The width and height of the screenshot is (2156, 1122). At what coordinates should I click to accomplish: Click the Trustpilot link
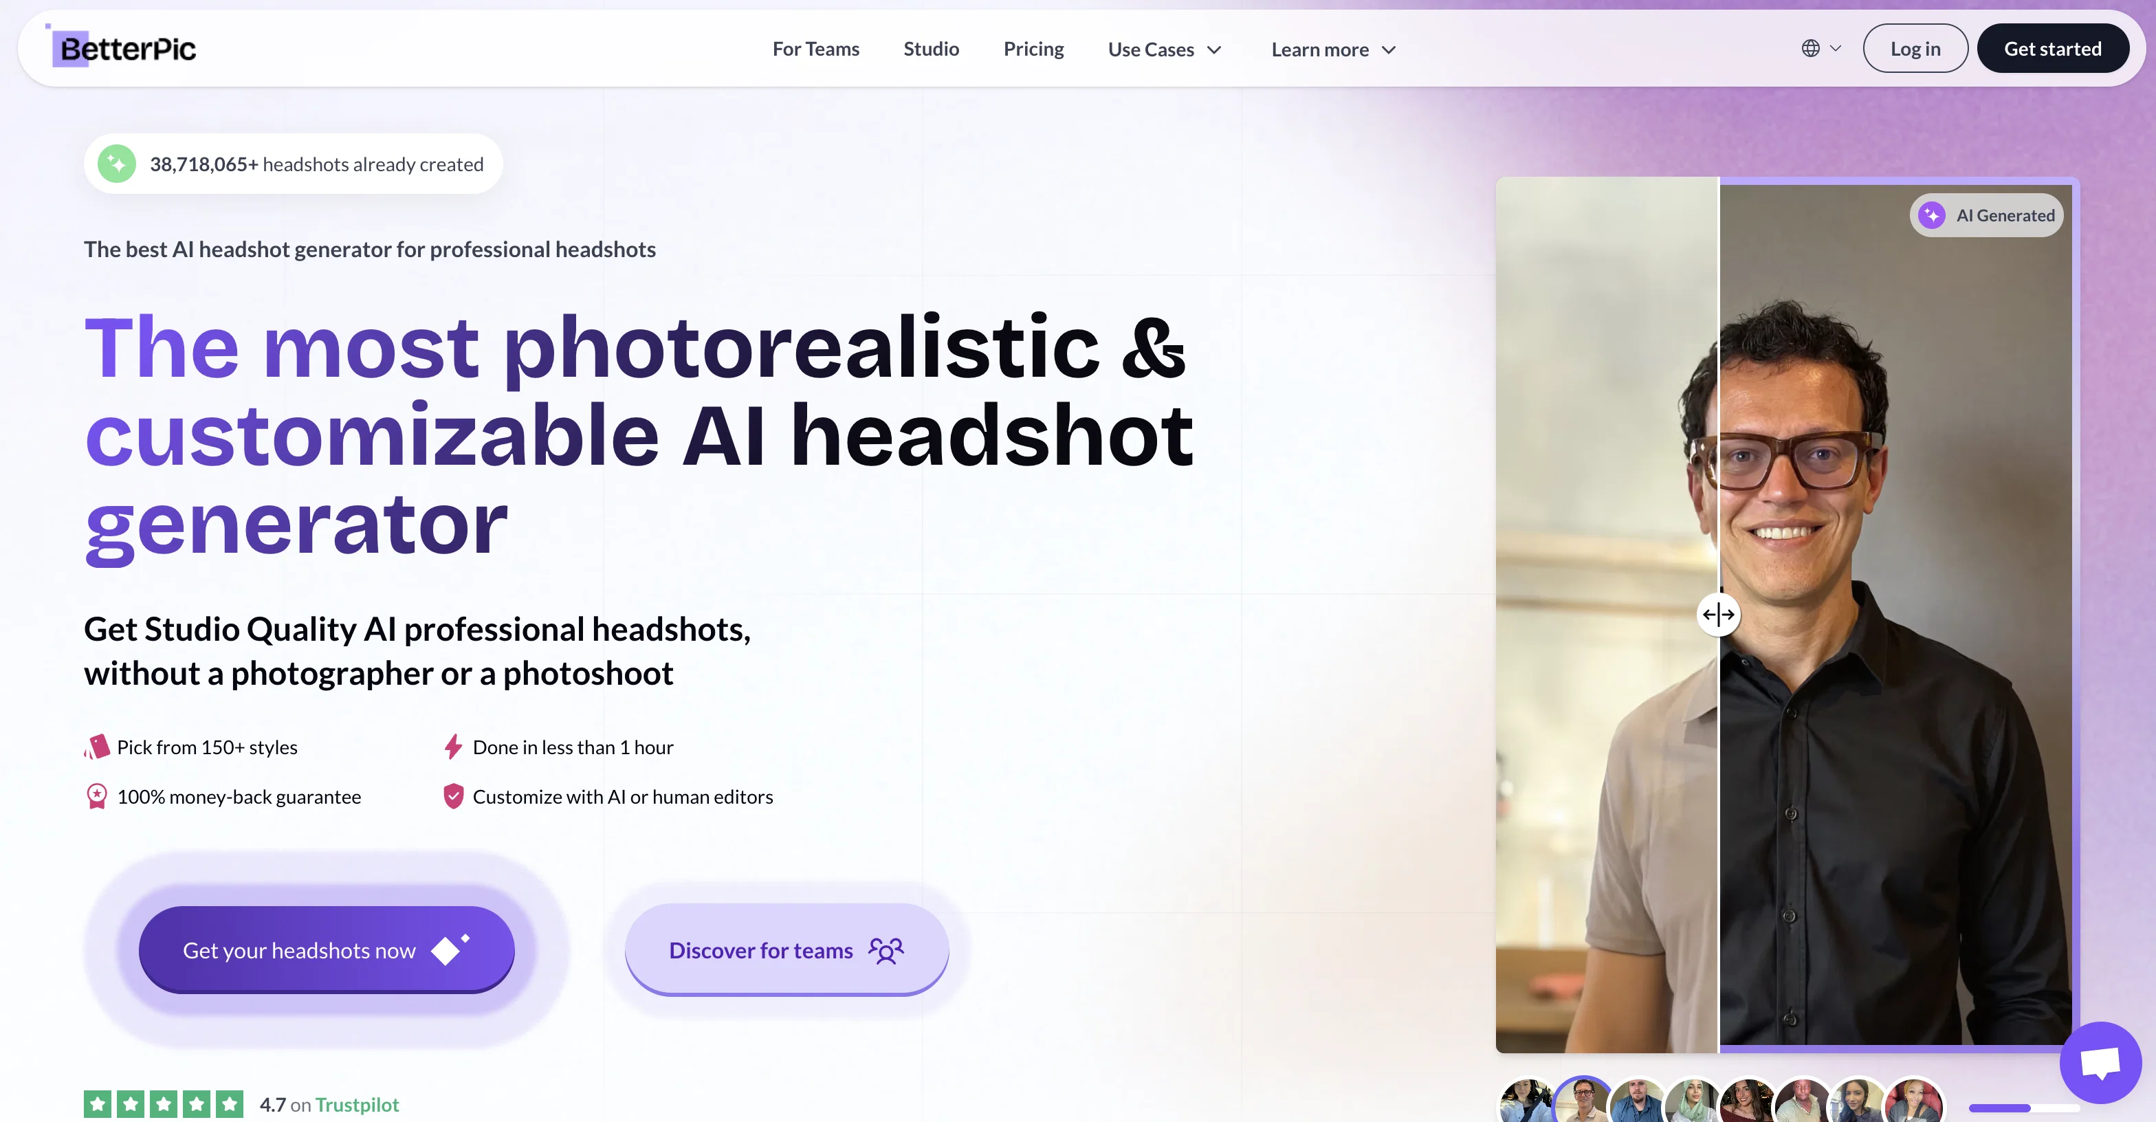pos(357,1104)
